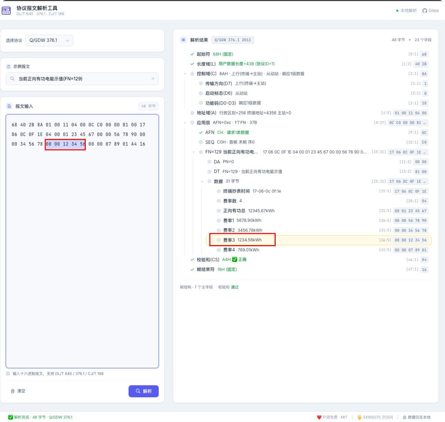
Task: Click the gray dot beside 控制域(C)
Action: click(x=192, y=74)
